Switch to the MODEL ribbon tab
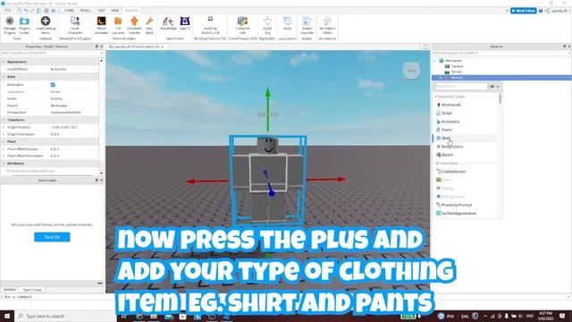Image resolution: width=572 pixels, height=322 pixels. click(x=86, y=11)
